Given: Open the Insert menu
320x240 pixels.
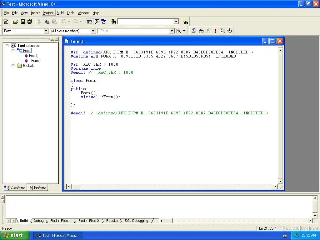Looking at the screenshot, I should [35, 13].
